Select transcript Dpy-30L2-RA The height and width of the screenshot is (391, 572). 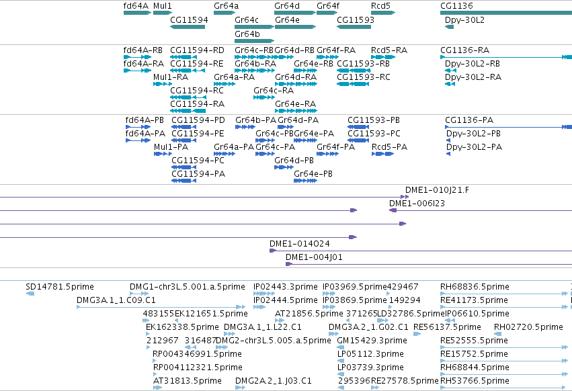point(450,84)
